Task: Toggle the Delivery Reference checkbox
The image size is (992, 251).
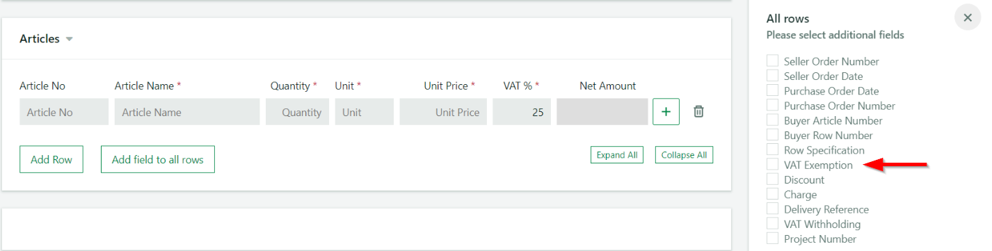Action: pyautogui.click(x=772, y=208)
